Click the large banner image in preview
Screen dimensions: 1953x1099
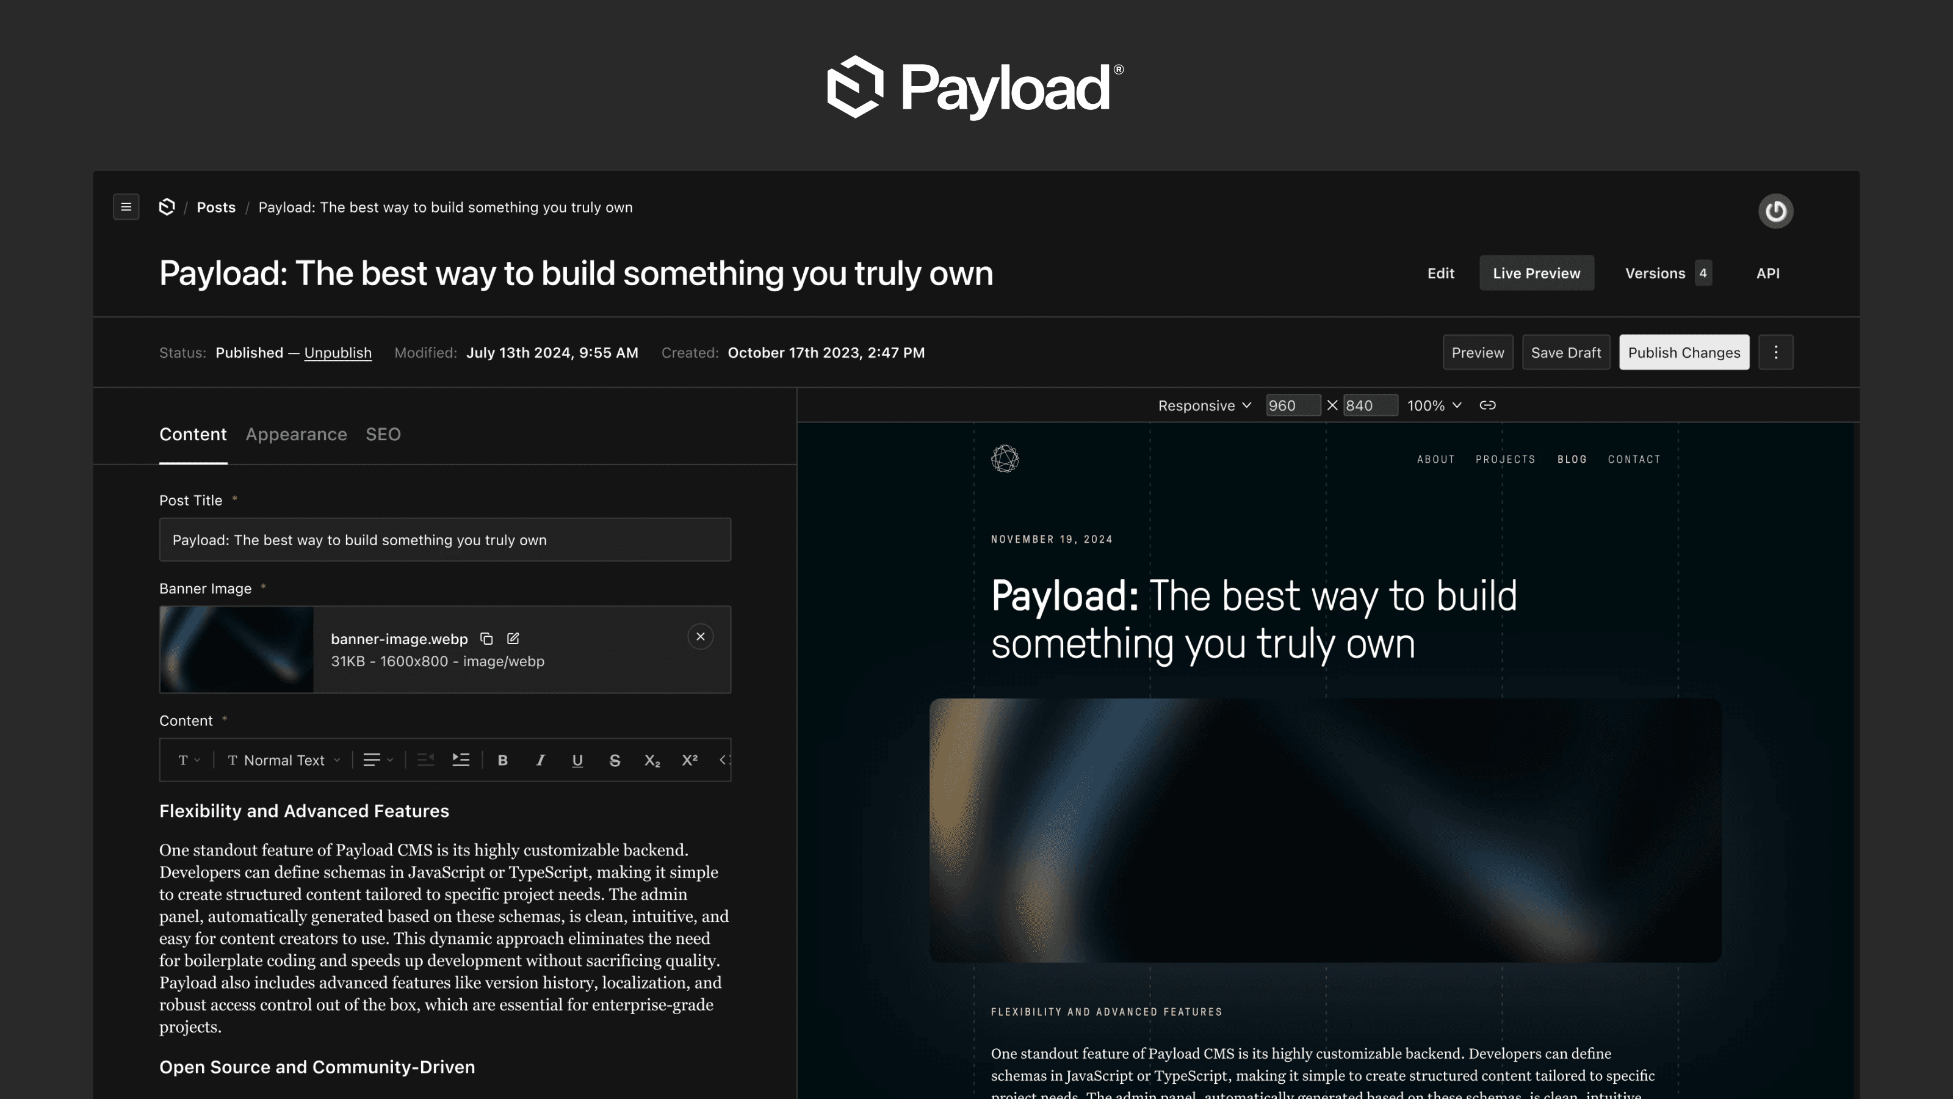[1325, 830]
